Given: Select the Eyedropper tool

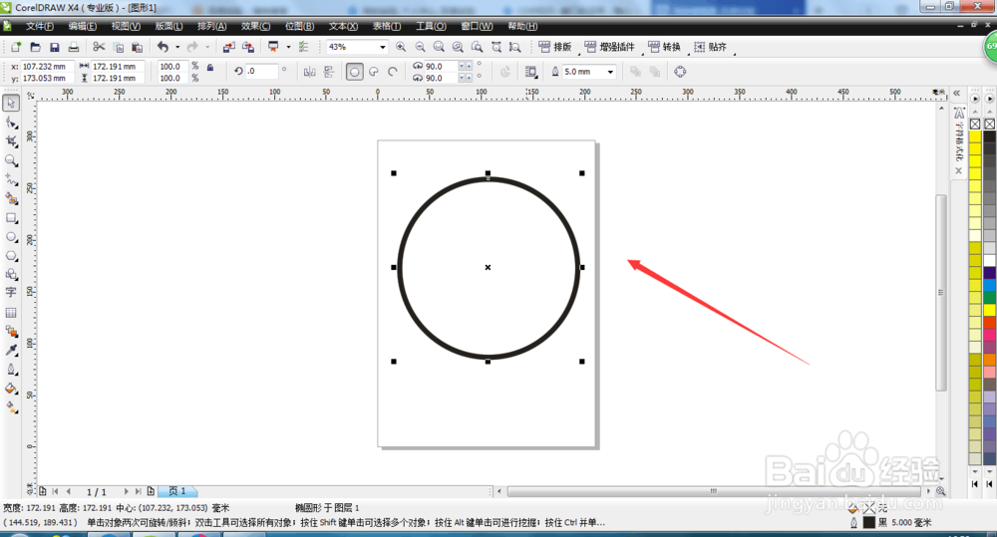Looking at the screenshot, I should [11, 350].
